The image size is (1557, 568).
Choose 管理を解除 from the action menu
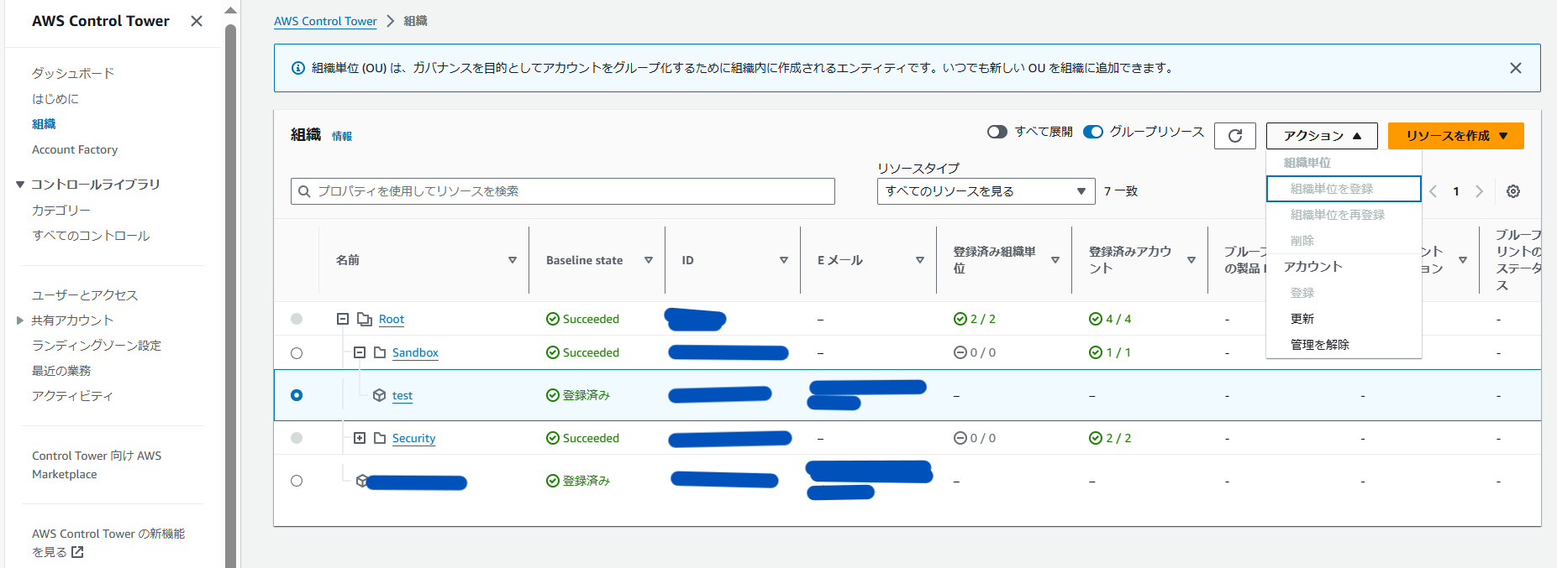click(1344, 345)
